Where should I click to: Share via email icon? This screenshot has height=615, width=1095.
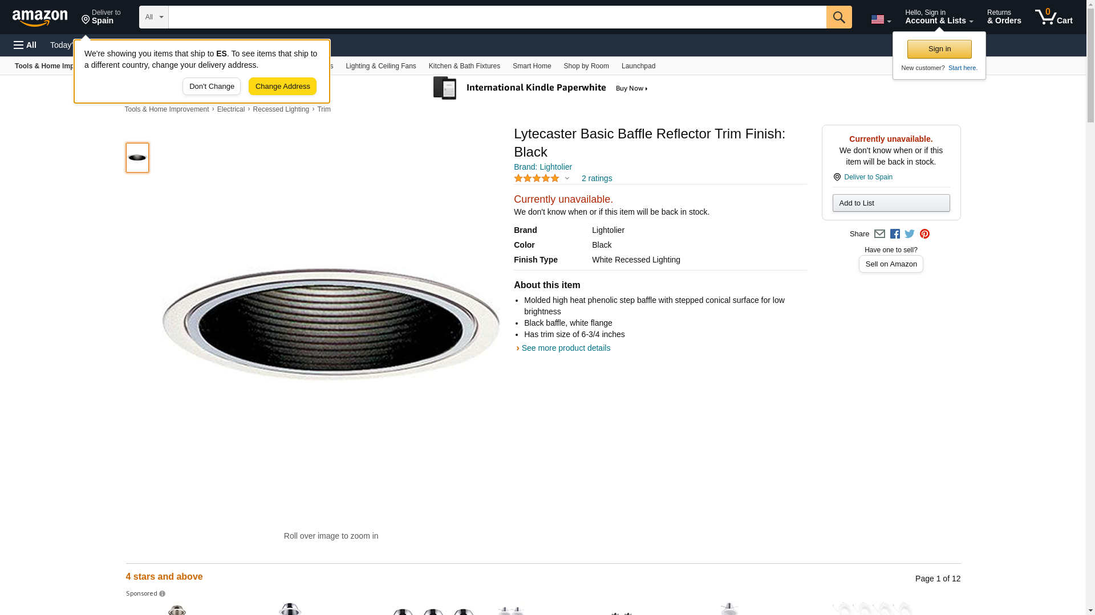(879, 234)
